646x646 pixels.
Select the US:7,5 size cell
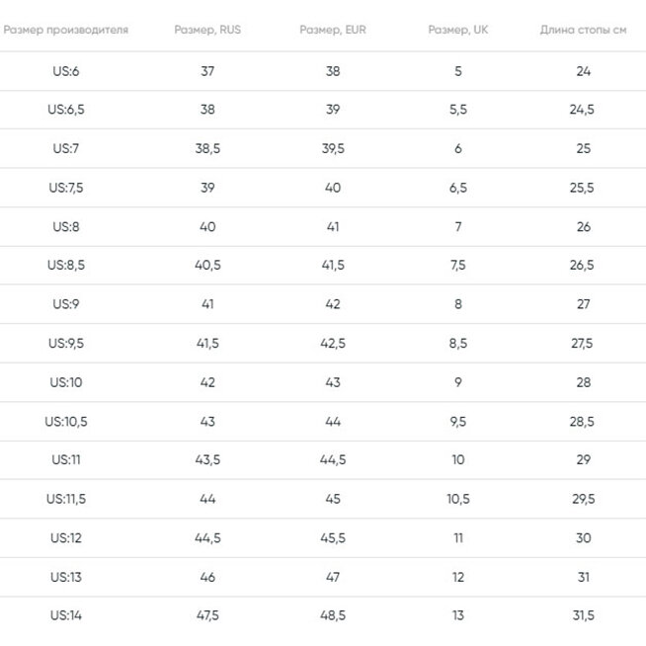pos(66,188)
